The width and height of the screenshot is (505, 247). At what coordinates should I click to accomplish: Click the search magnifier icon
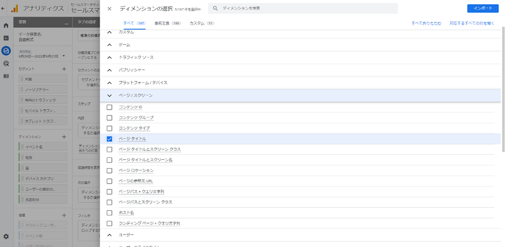coord(216,8)
